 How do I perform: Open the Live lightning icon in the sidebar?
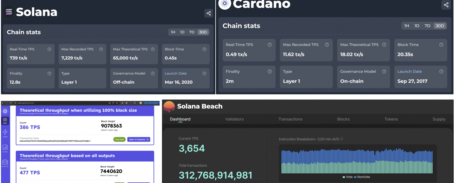click(x=5, y=133)
